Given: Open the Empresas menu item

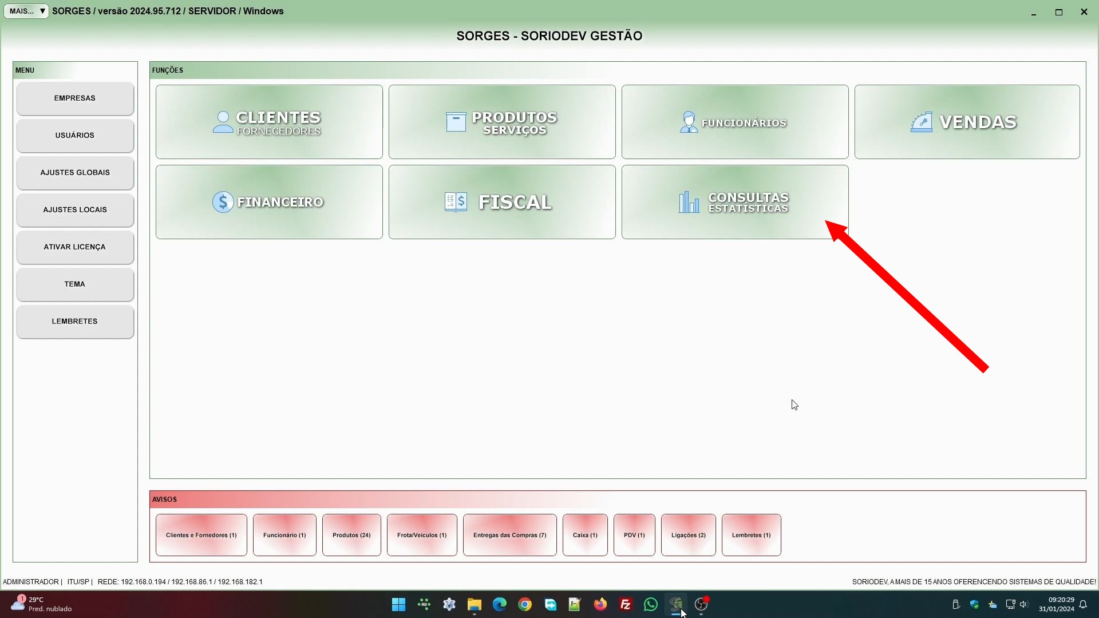Looking at the screenshot, I should coord(75,98).
